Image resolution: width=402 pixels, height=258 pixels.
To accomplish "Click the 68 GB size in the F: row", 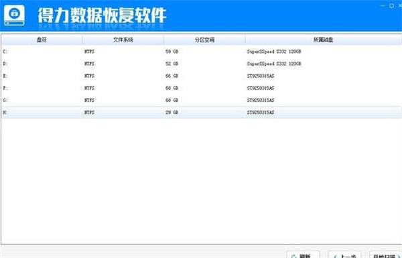I will tap(172, 88).
